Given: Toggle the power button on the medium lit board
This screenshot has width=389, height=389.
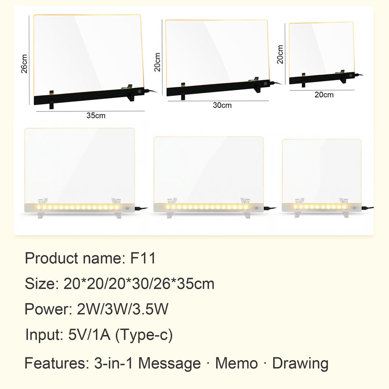Looking at the screenshot, I should pyautogui.click(x=256, y=207).
